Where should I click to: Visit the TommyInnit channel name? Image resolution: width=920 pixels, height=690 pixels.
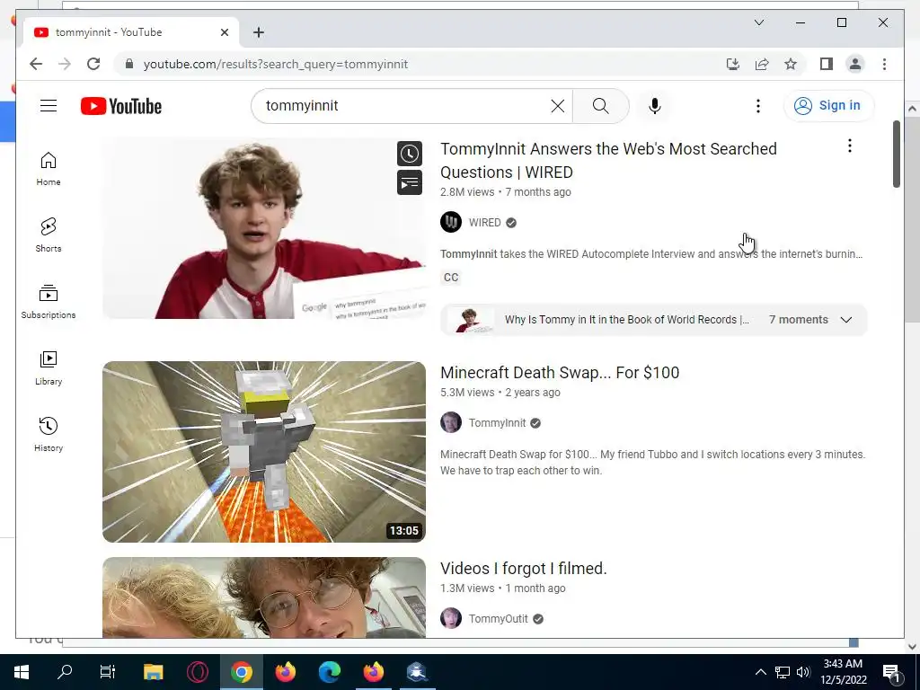[x=497, y=423]
